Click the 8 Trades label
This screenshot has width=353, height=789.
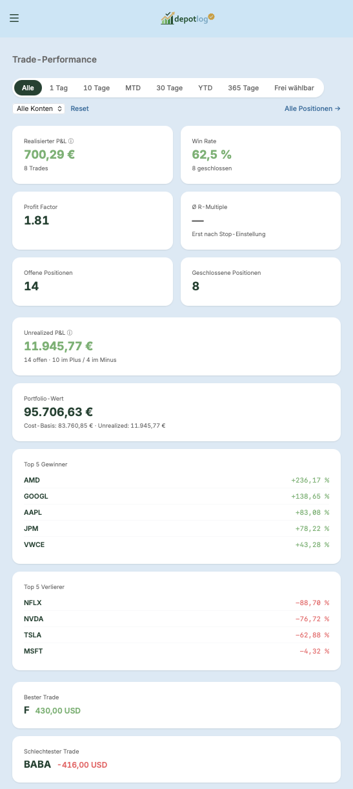coord(36,168)
